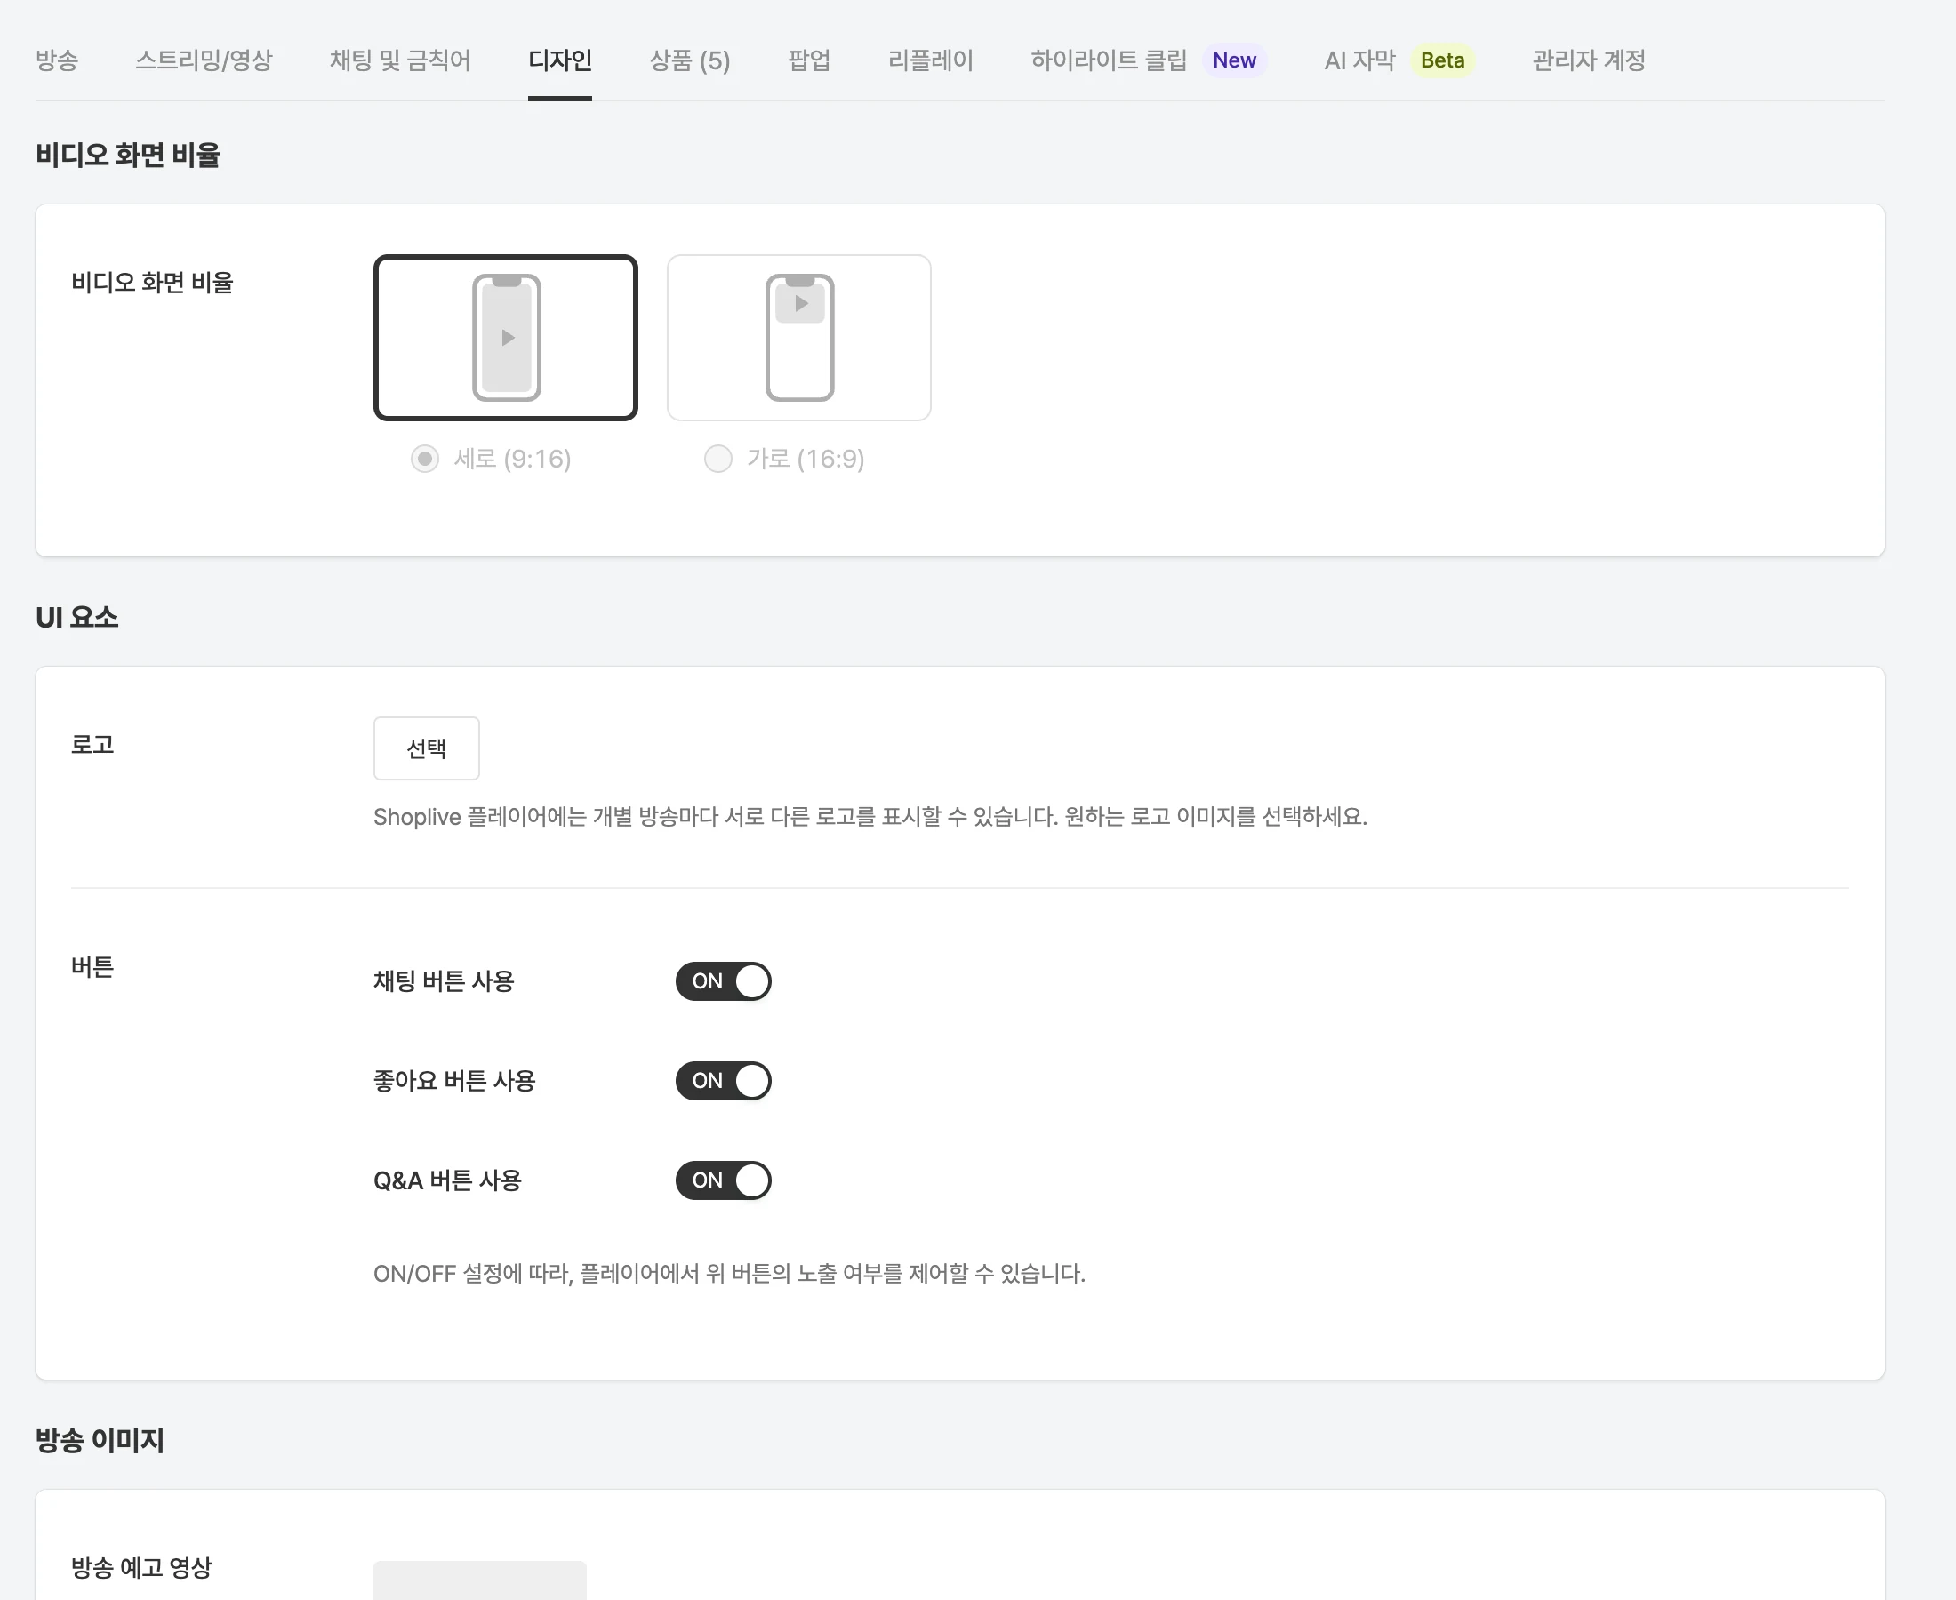1956x1600 pixels.
Task: Click the 선택 logo button
Action: [426, 748]
